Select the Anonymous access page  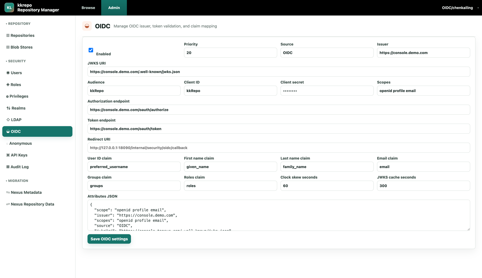click(37, 143)
